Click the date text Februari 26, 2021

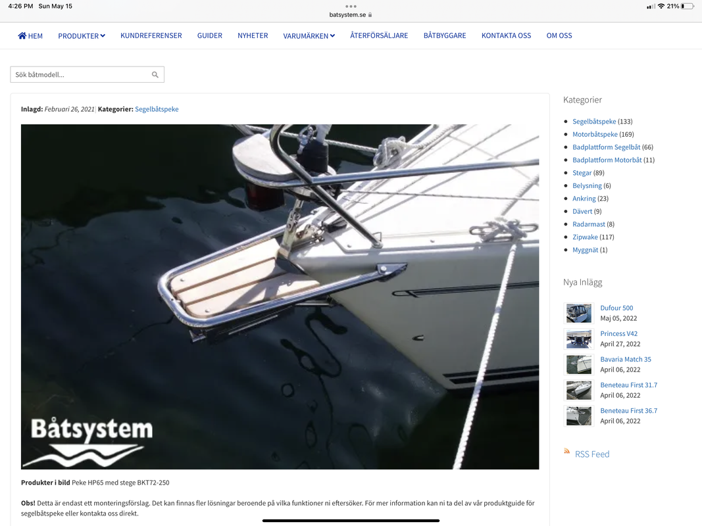click(x=69, y=109)
